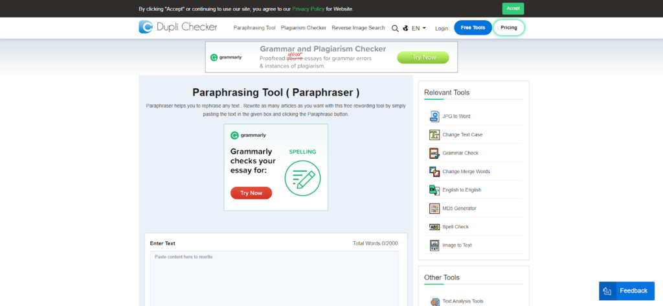663x306 pixels.
Task: Open the Grammar Check tool icon
Action: tap(434, 153)
